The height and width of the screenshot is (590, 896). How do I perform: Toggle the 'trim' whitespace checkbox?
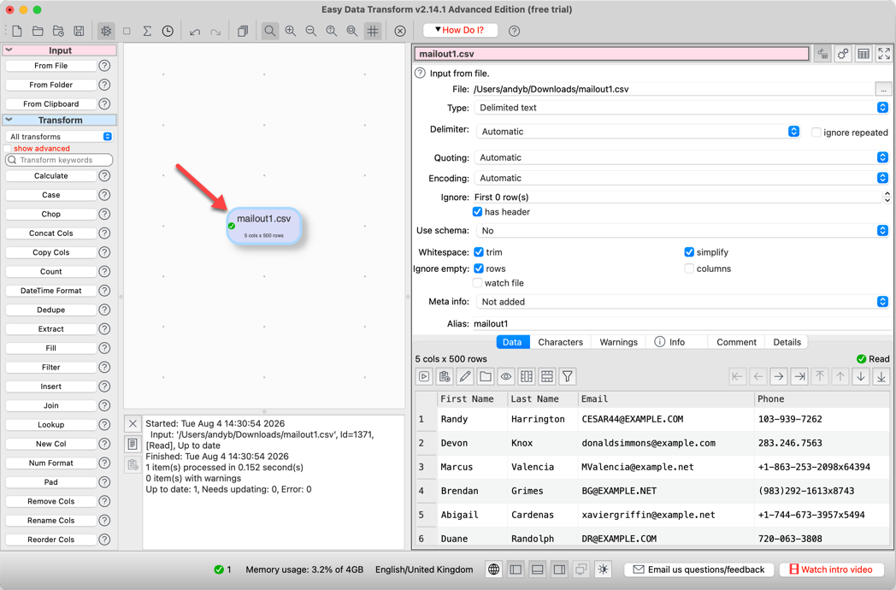tap(479, 252)
